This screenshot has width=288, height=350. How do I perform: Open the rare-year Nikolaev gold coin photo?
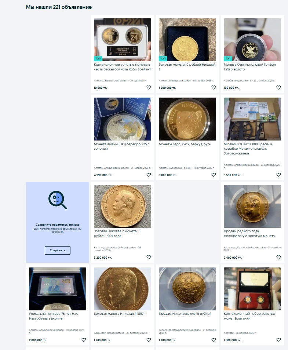252,206
